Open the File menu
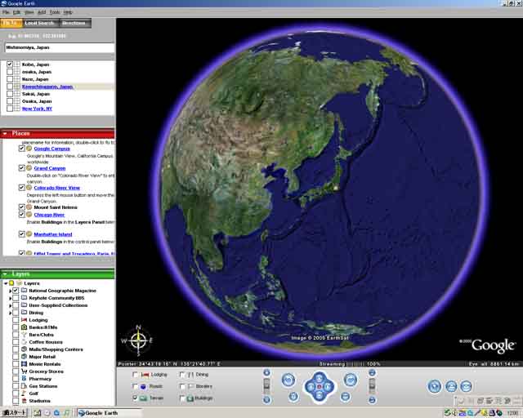This screenshot has width=523, height=418. [x=6, y=12]
